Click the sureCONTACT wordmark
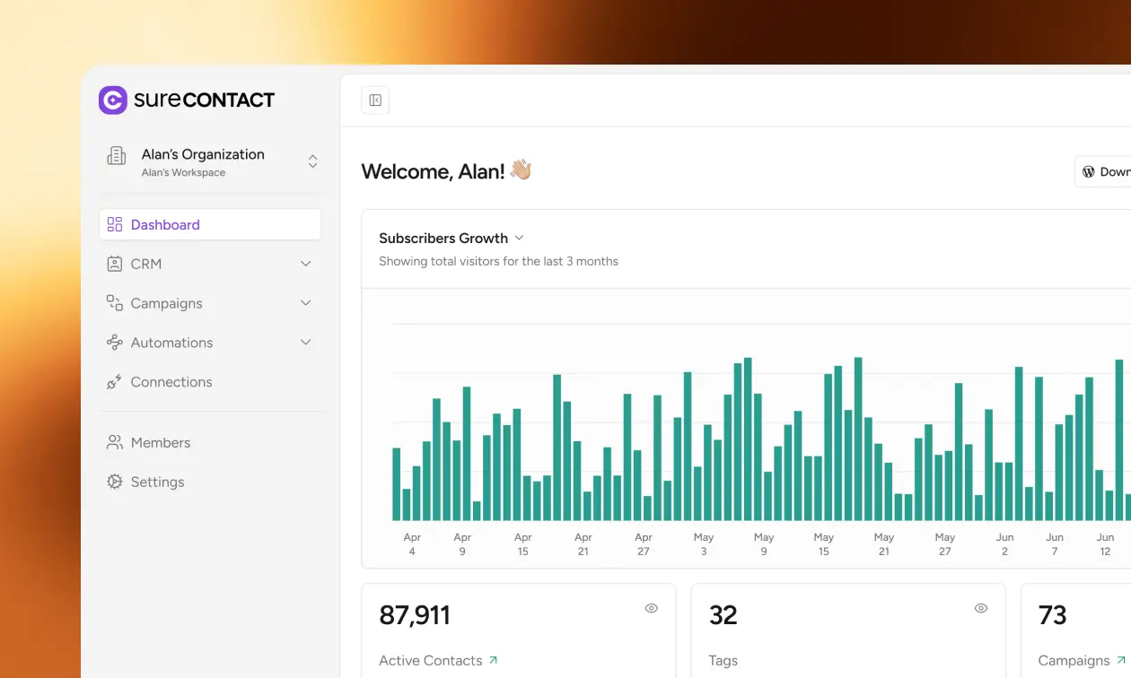Screen dimensions: 1131x678 [205, 100]
